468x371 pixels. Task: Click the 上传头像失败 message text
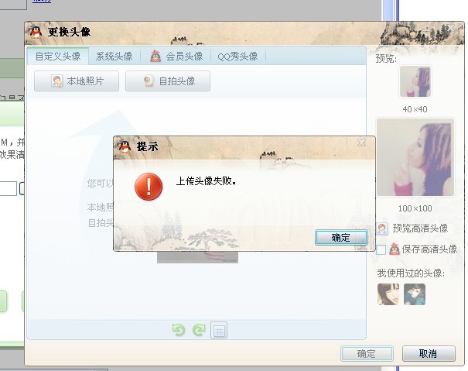click(207, 181)
